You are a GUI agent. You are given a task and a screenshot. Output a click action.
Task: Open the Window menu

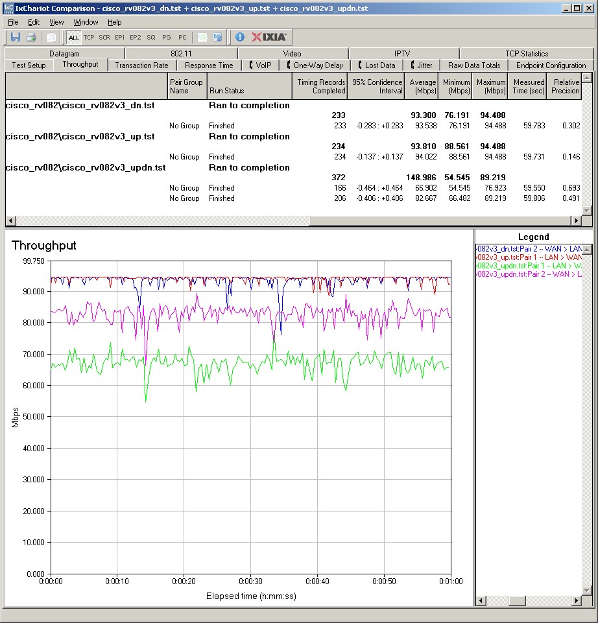tap(86, 22)
